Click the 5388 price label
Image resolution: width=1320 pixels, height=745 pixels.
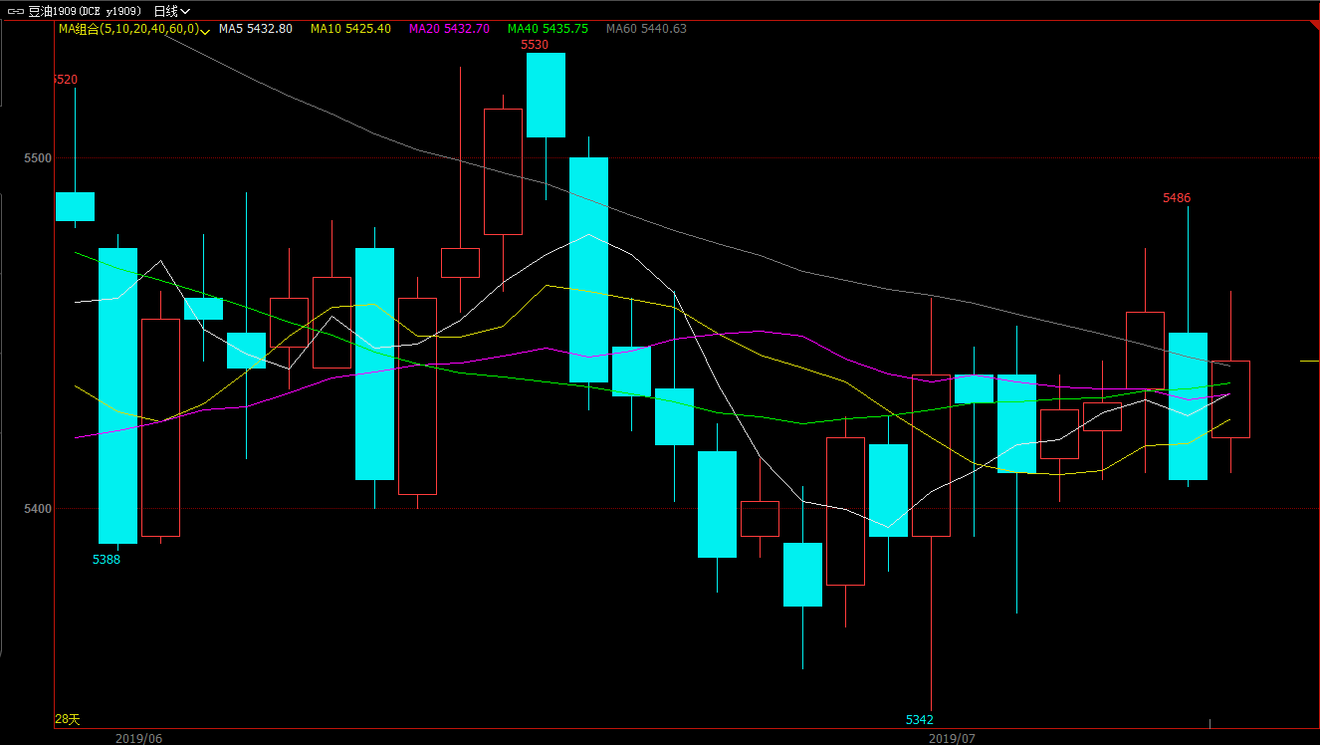coord(107,560)
